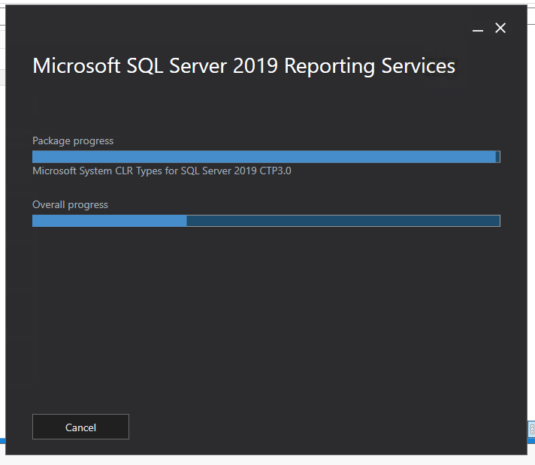Click the empty dark area below the progress bars
Screen dimensions: 535x465
tap(265, 316)
